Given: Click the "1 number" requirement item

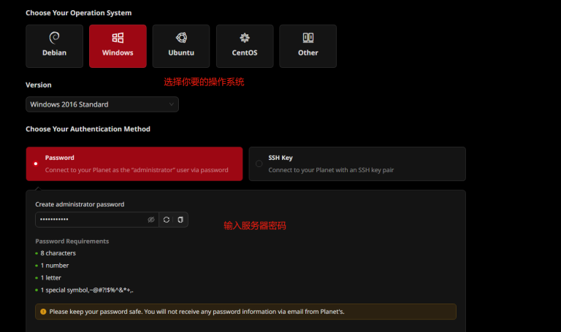Looking at the screenshot, I should pyautogui.click(x=55, y=266).
